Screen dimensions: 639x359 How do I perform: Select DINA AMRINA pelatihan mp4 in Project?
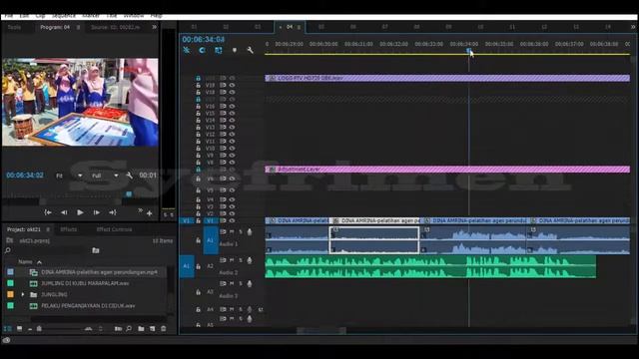click(99, 272)
